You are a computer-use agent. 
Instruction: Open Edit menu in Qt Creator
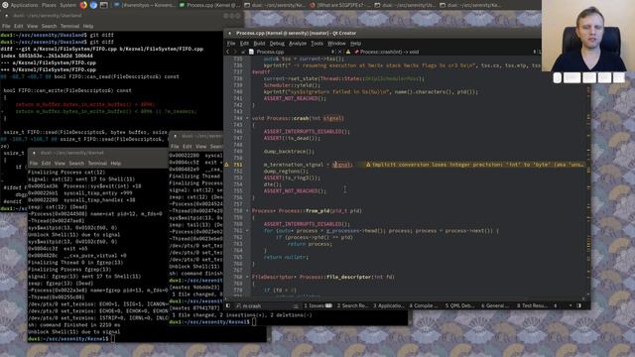244,44
